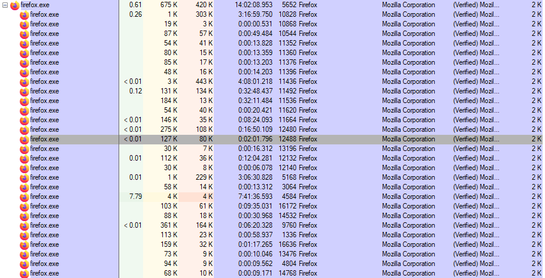Image resolution: width=545 pixels, height=278 pixels.
Task: Click CPU time 0:12:04.281
Action: coord(256,158)
